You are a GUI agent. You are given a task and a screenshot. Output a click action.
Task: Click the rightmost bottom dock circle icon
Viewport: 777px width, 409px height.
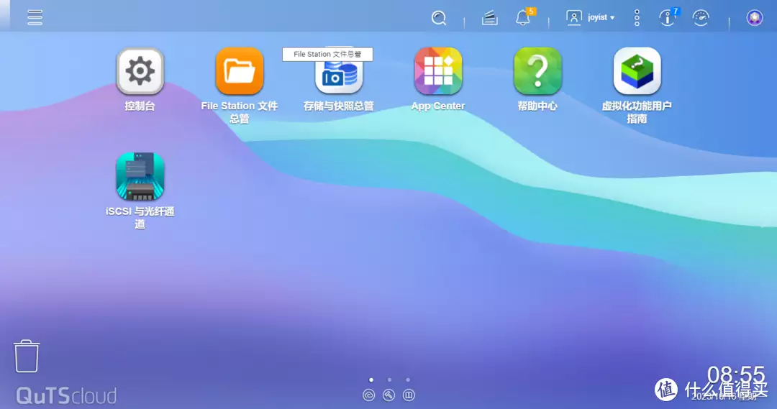(x=409, y=395)
